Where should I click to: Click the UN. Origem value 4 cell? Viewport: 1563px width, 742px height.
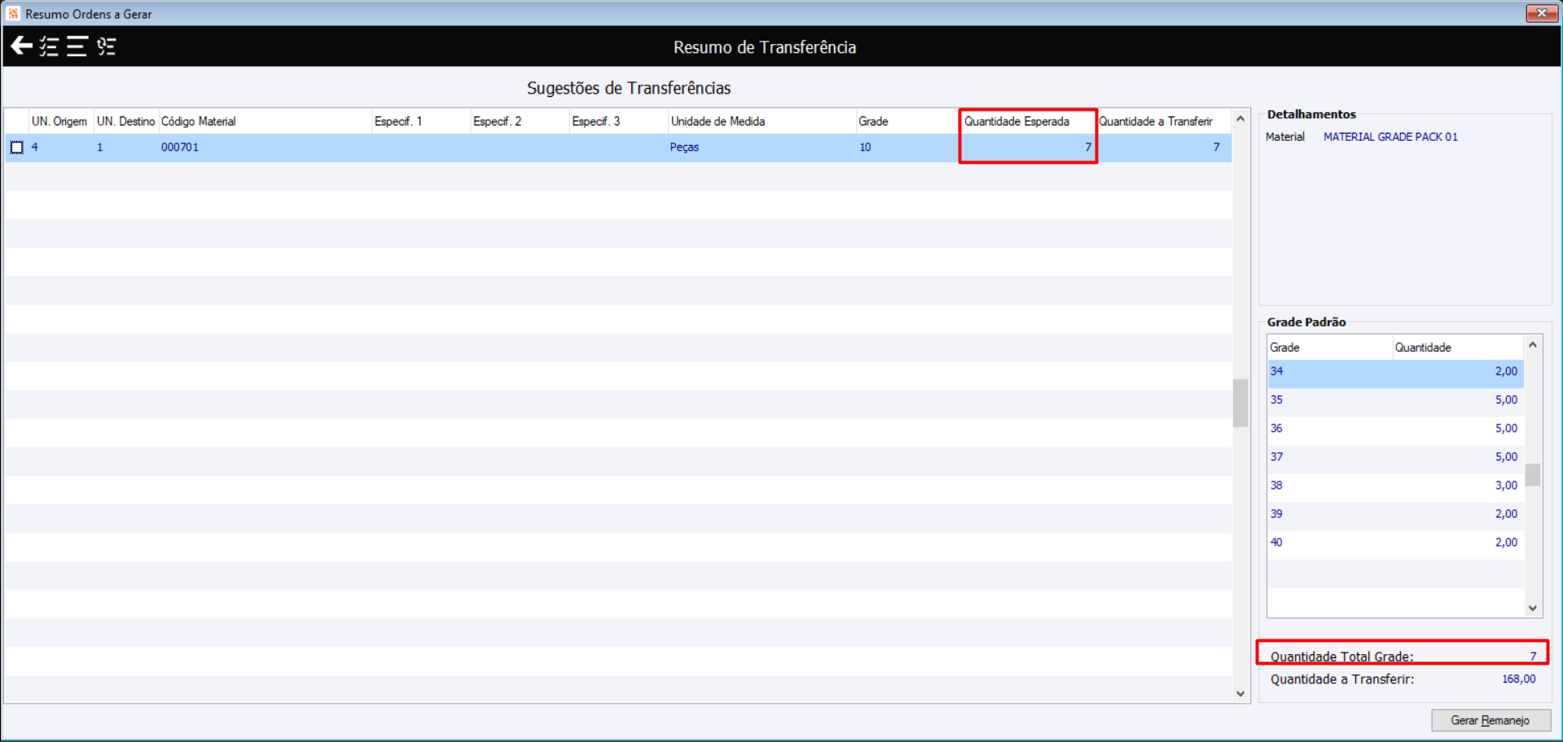(x=35, y=147)
